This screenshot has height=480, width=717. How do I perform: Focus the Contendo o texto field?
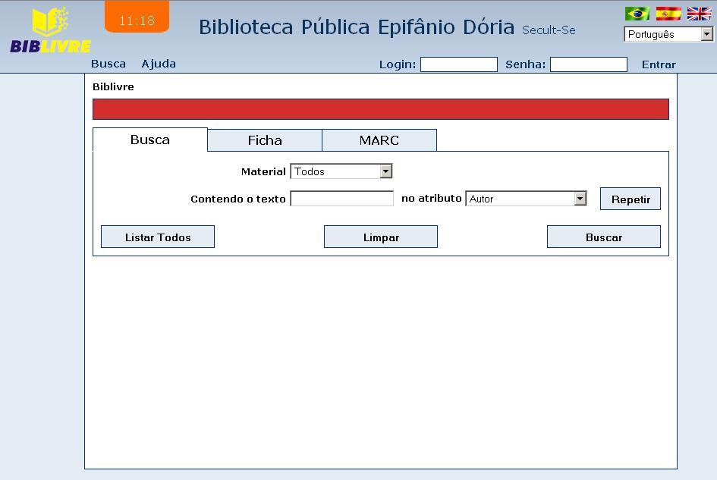point(342,199)
